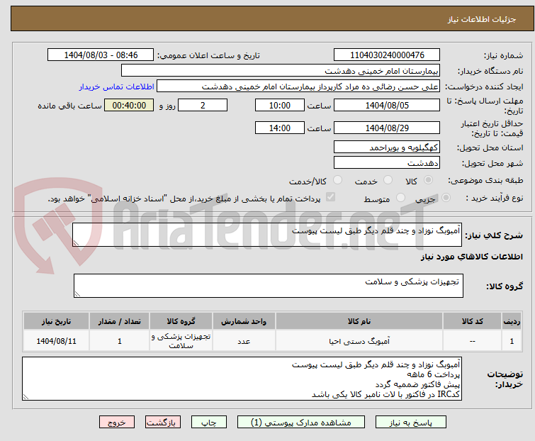Click the response deadline date 1404/08/05
The height and width of the screenshot is (441, 535).
pyautogui.click(x=387, y=105)
